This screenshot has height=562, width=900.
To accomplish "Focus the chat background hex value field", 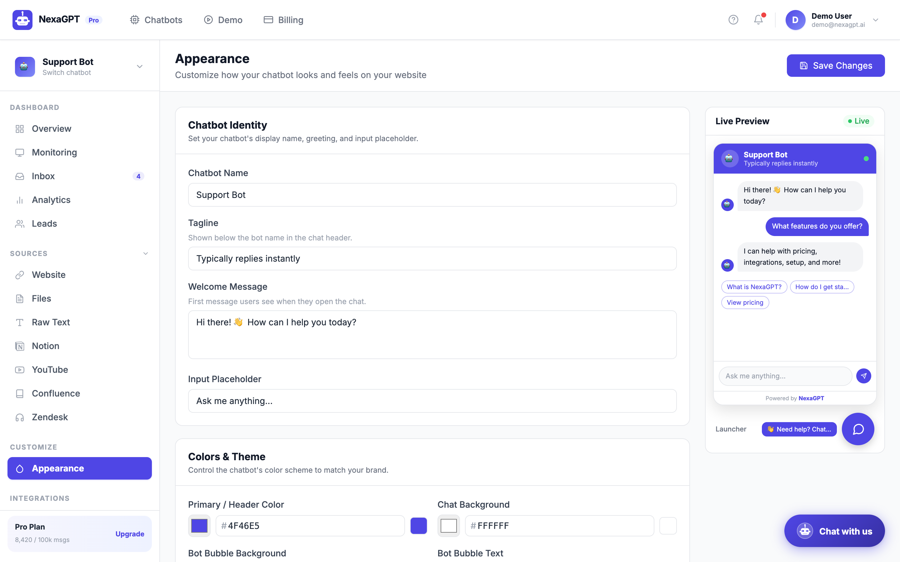I will [x=559, y=525].
